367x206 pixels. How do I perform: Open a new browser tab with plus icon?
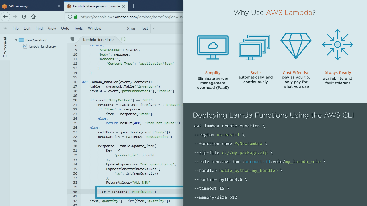(x=133, y=6)
